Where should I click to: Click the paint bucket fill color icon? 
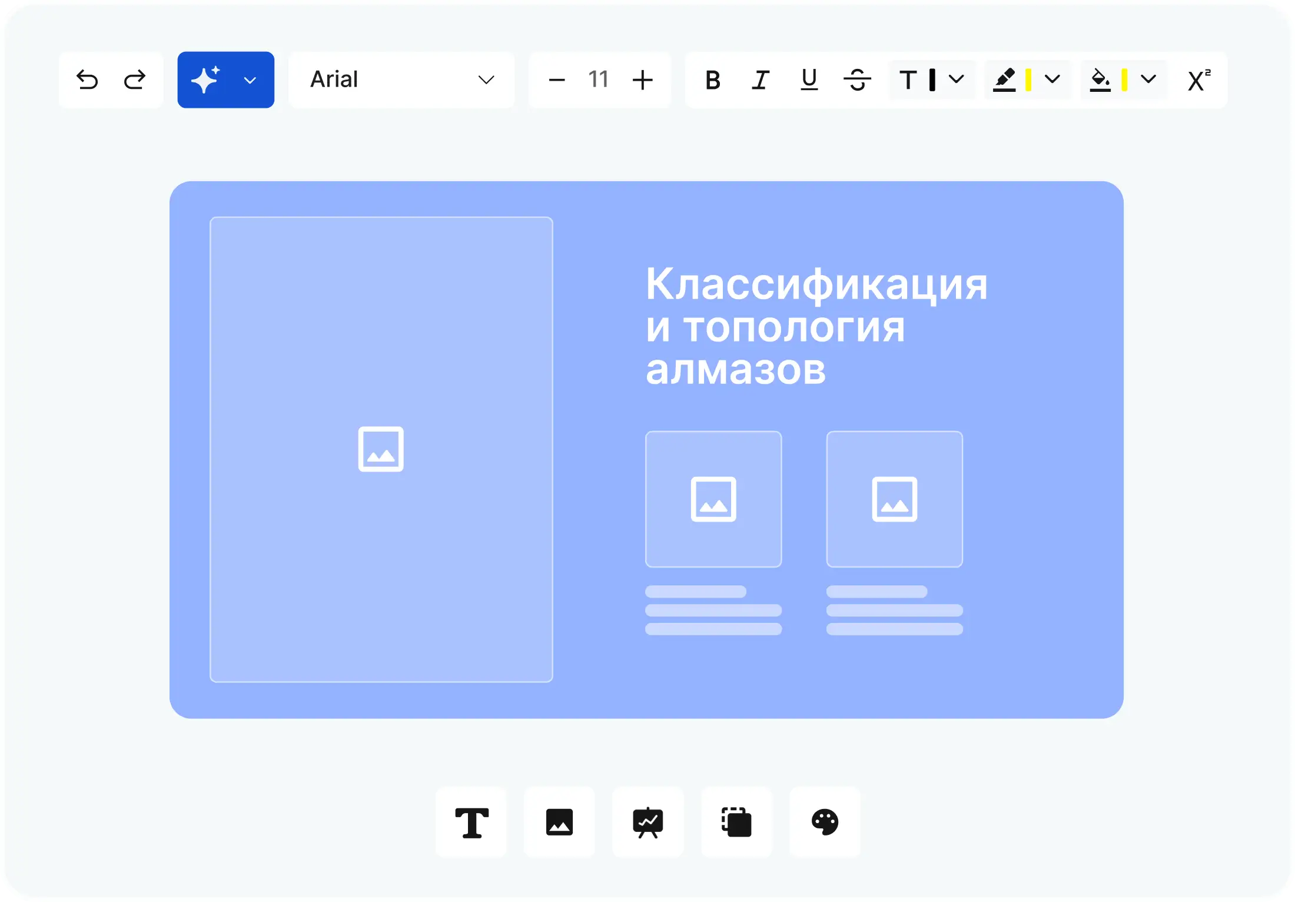click(x=1100, y=79)
